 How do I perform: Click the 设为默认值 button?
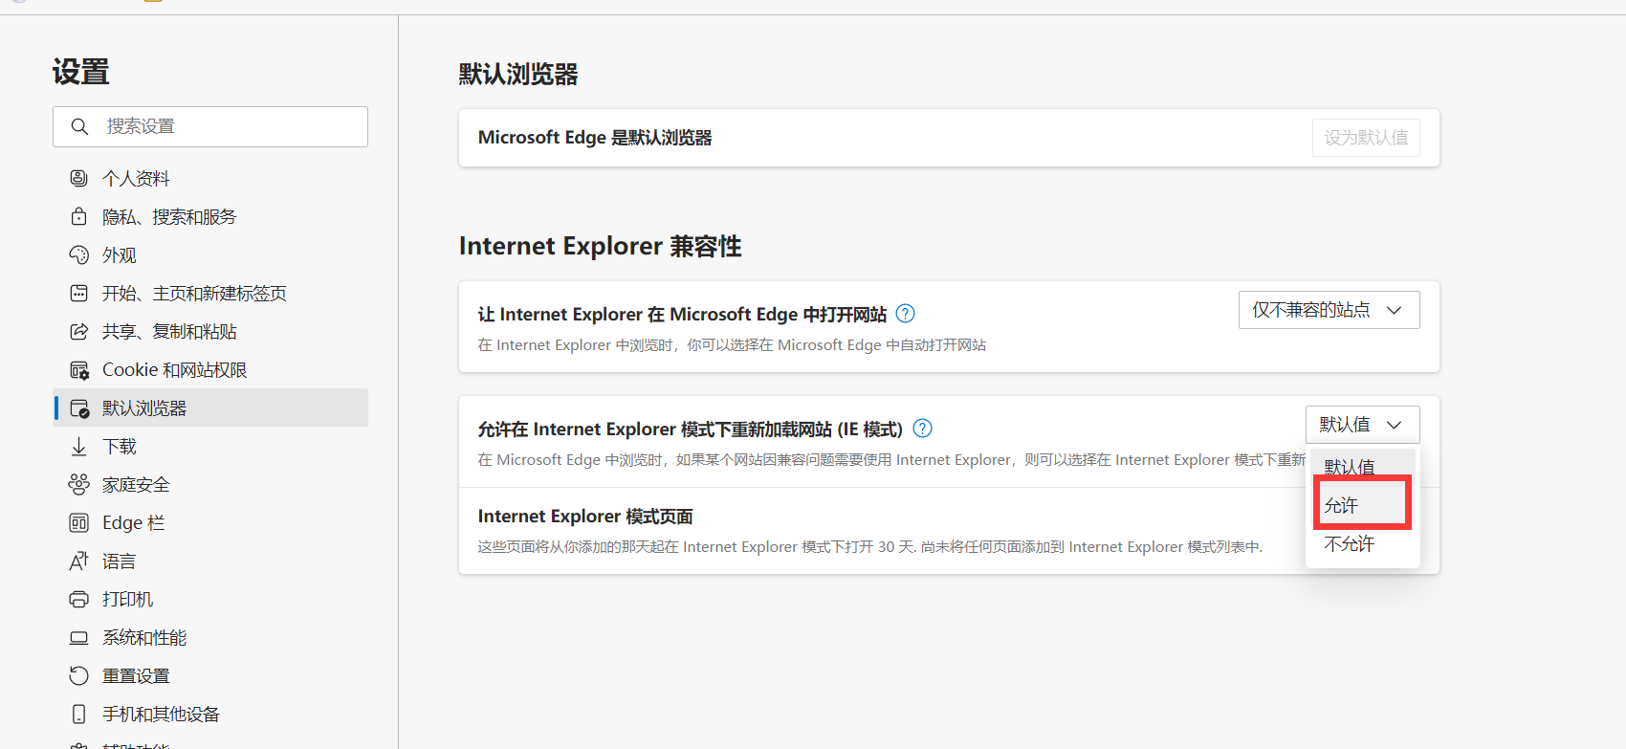pyautogui.click(x=1365, y=138)
